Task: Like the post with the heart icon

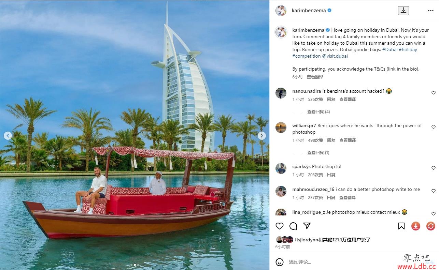Action: pyautogui.click(x=280, y=226)
